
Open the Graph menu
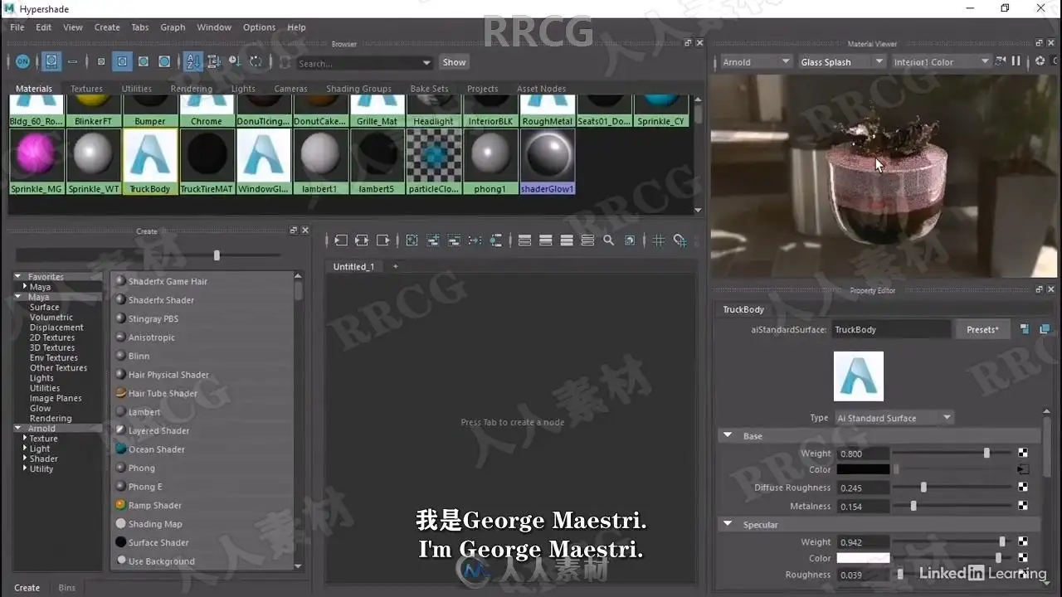tap(173, 27)
